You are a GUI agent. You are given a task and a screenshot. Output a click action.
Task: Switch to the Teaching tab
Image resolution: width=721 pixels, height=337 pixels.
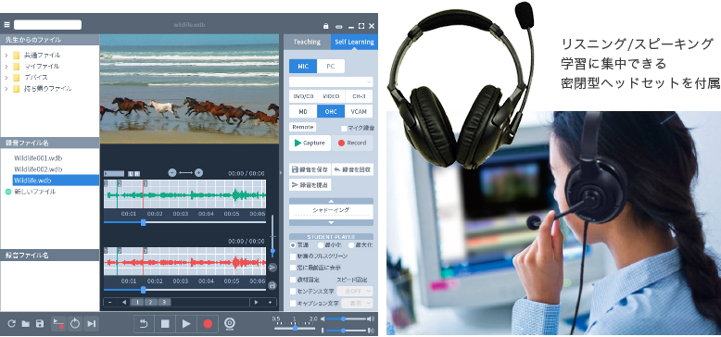point(307,42)
